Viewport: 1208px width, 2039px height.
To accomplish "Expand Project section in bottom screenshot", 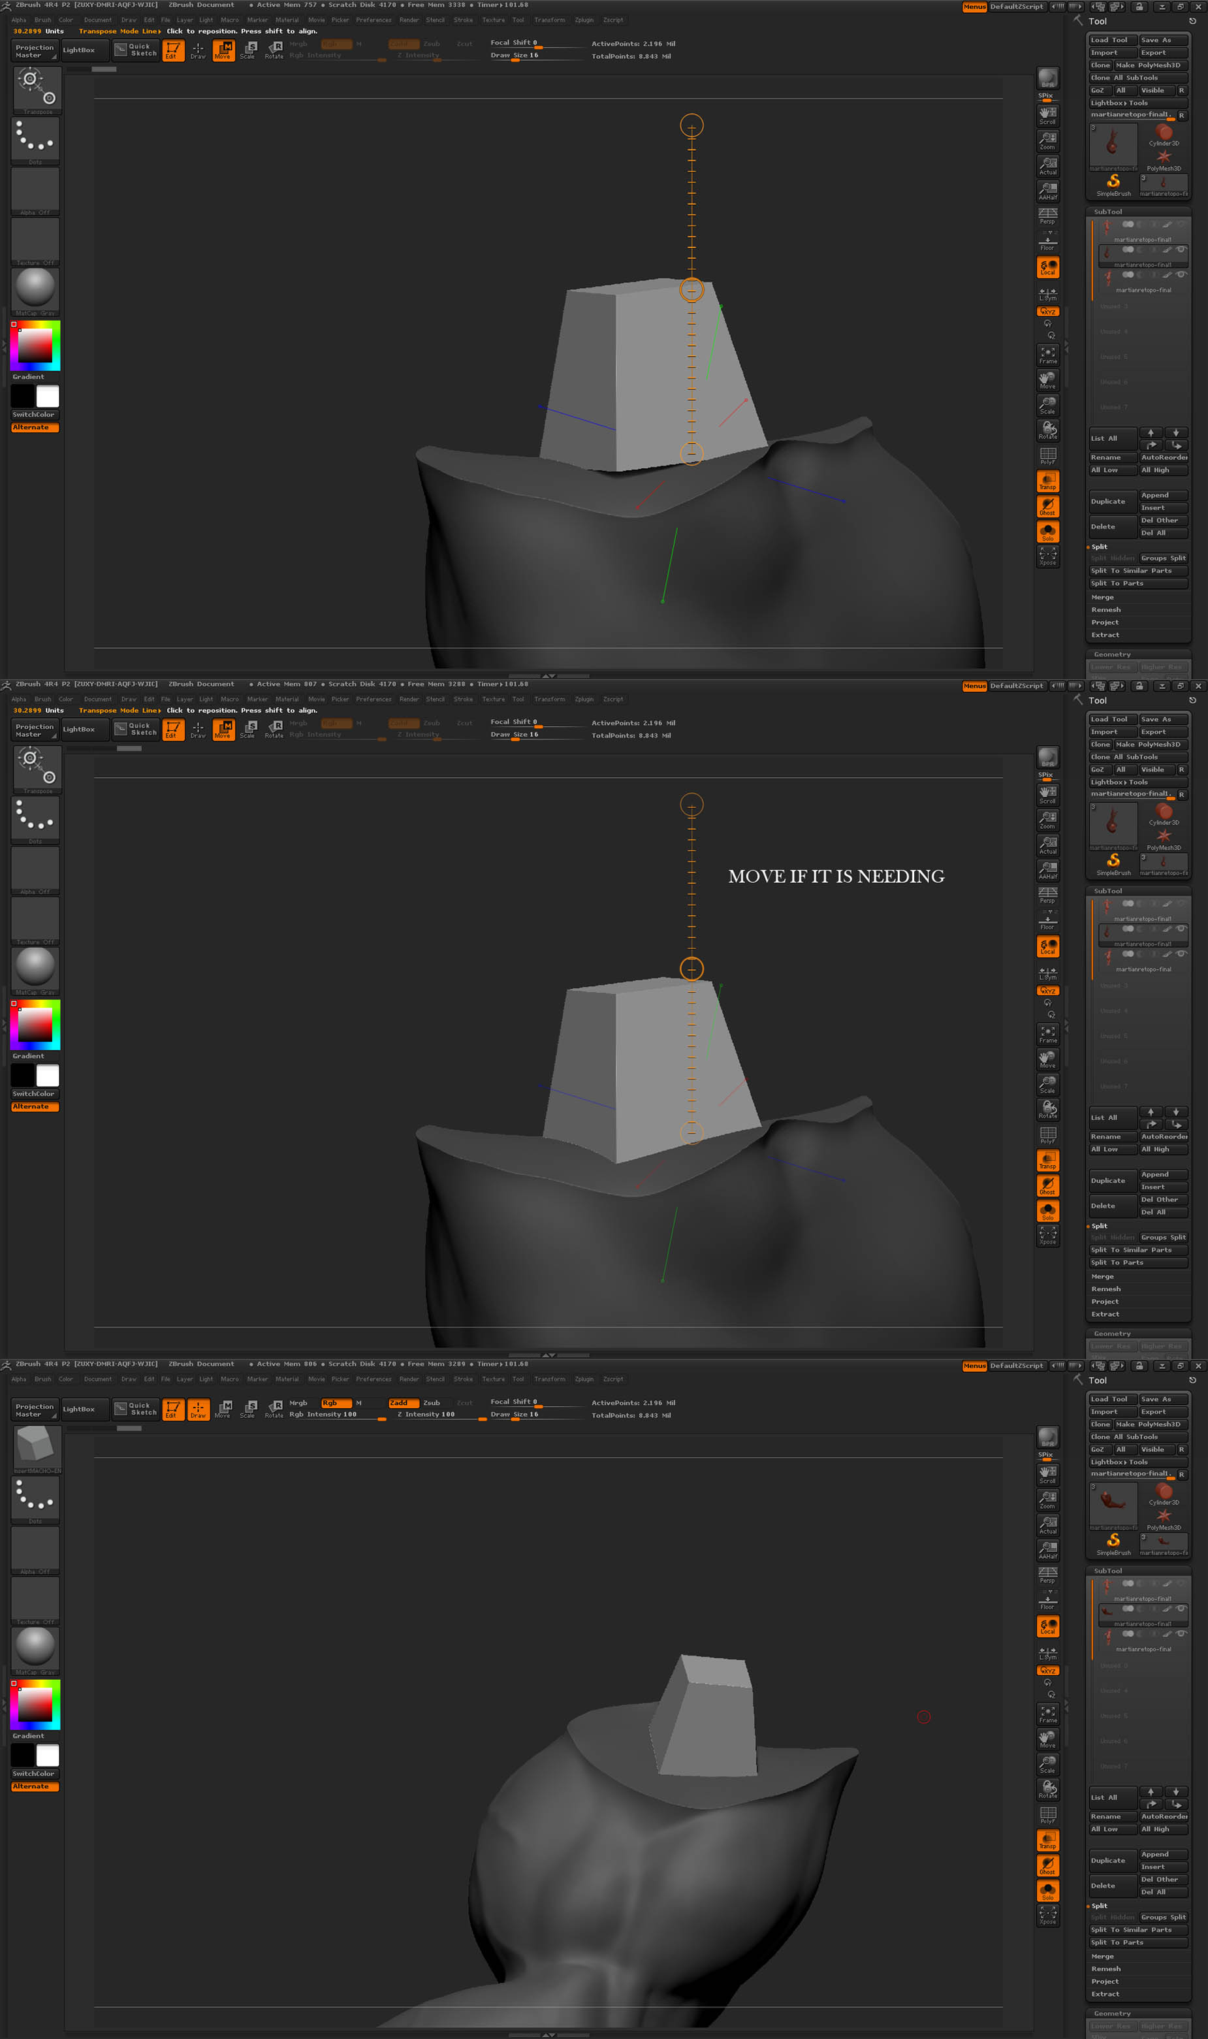I will tap(1105, 1982).
